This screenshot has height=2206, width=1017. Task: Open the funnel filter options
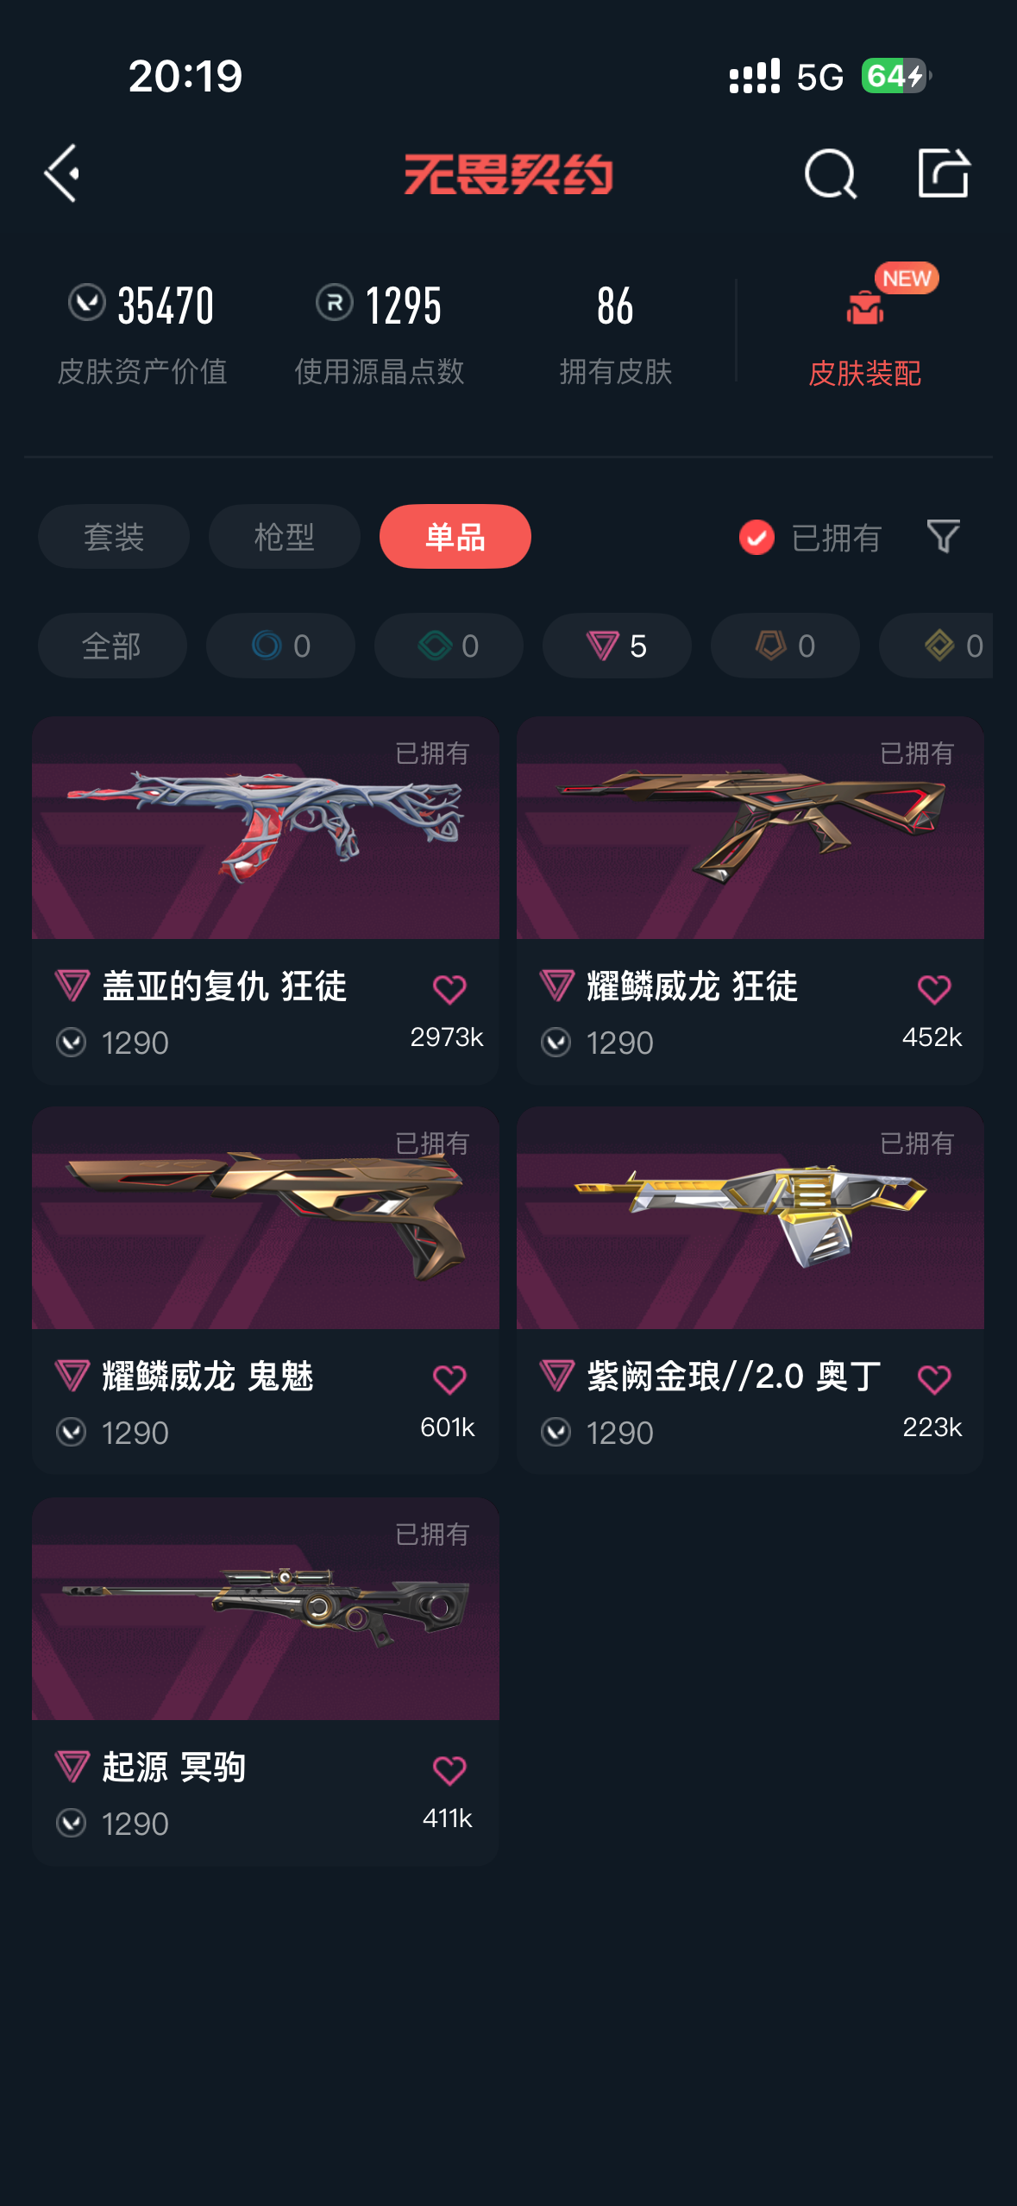(x=943, y=537)
